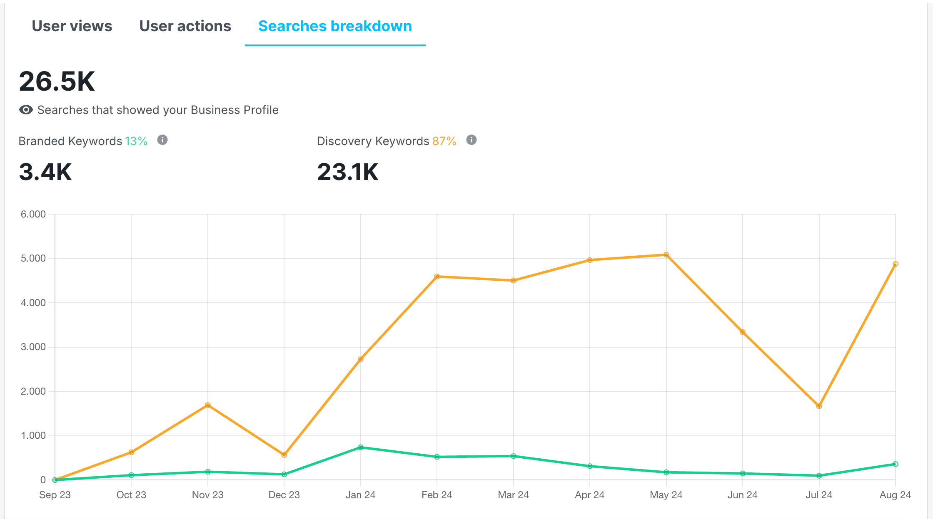This screenshot has width=933, height=519.
Task: Click orange 87% Discovery percentage label
Action: pos(444,141)
